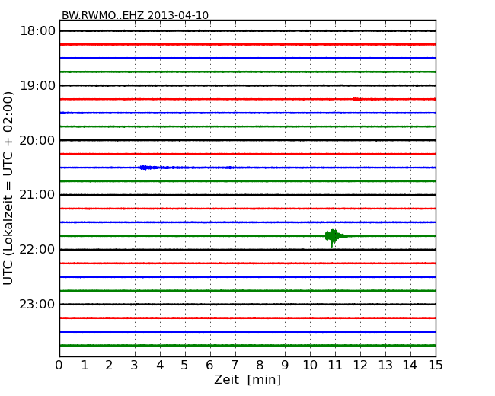Image resolution: width=495 pixels, height=396 pixels.
Task: Click the 20:00 time axis label
Action: tap(37, 140)
